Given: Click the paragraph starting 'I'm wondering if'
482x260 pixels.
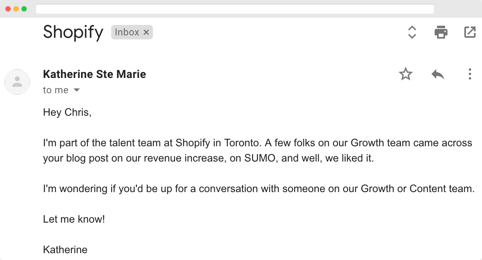Looking at the screenshot, I should coord(258,188).
